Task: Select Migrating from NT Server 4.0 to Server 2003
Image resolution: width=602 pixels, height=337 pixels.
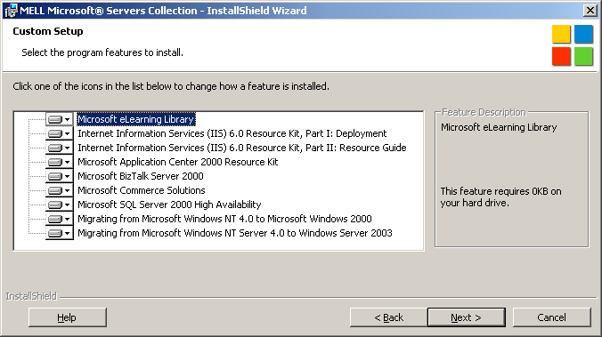Action: (235, 233)
